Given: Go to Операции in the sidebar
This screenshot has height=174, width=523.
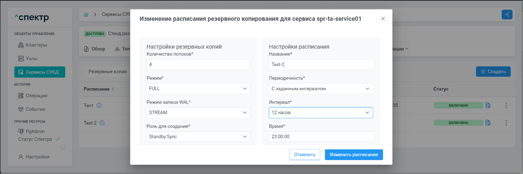Looking at the screenshot, I should [x=36, y=95].
